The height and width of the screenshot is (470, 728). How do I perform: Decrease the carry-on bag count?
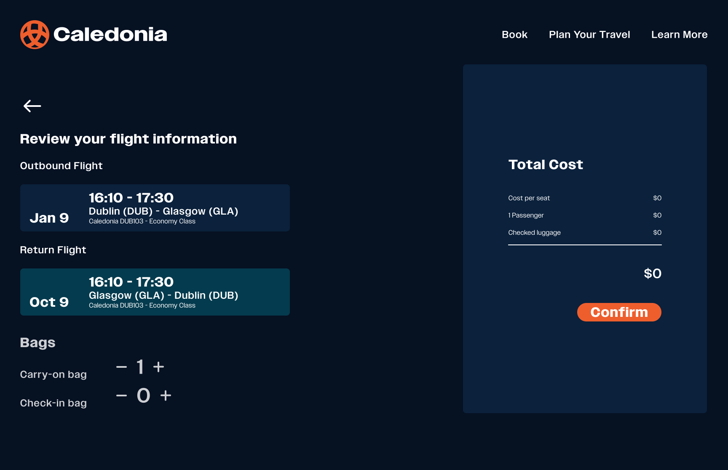pyautogui.click(x=121, y=367)
